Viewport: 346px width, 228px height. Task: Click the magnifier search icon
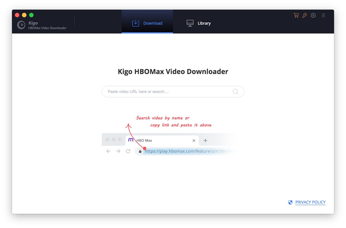[236, 91]
